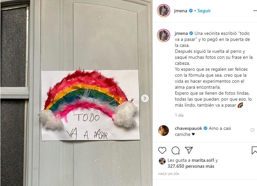Open comments via speech bubble icon
The width and height of the screenshot is (257, 186).
175,150
